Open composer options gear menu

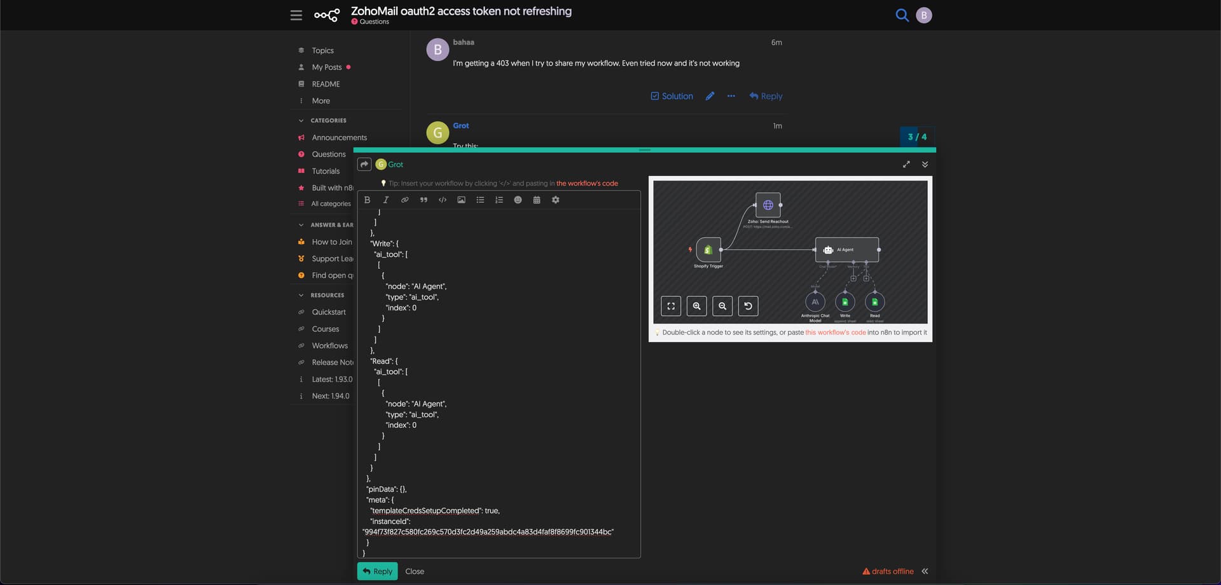pos(556,200)
